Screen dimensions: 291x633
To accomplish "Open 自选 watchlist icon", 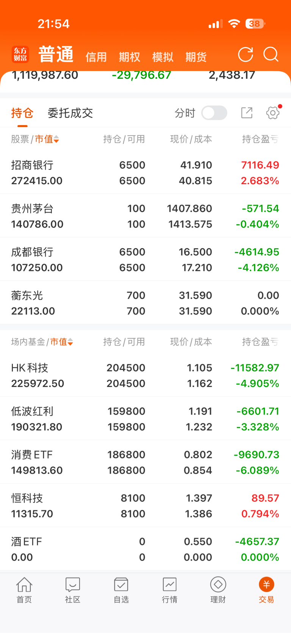I will (x=121, y=590).
